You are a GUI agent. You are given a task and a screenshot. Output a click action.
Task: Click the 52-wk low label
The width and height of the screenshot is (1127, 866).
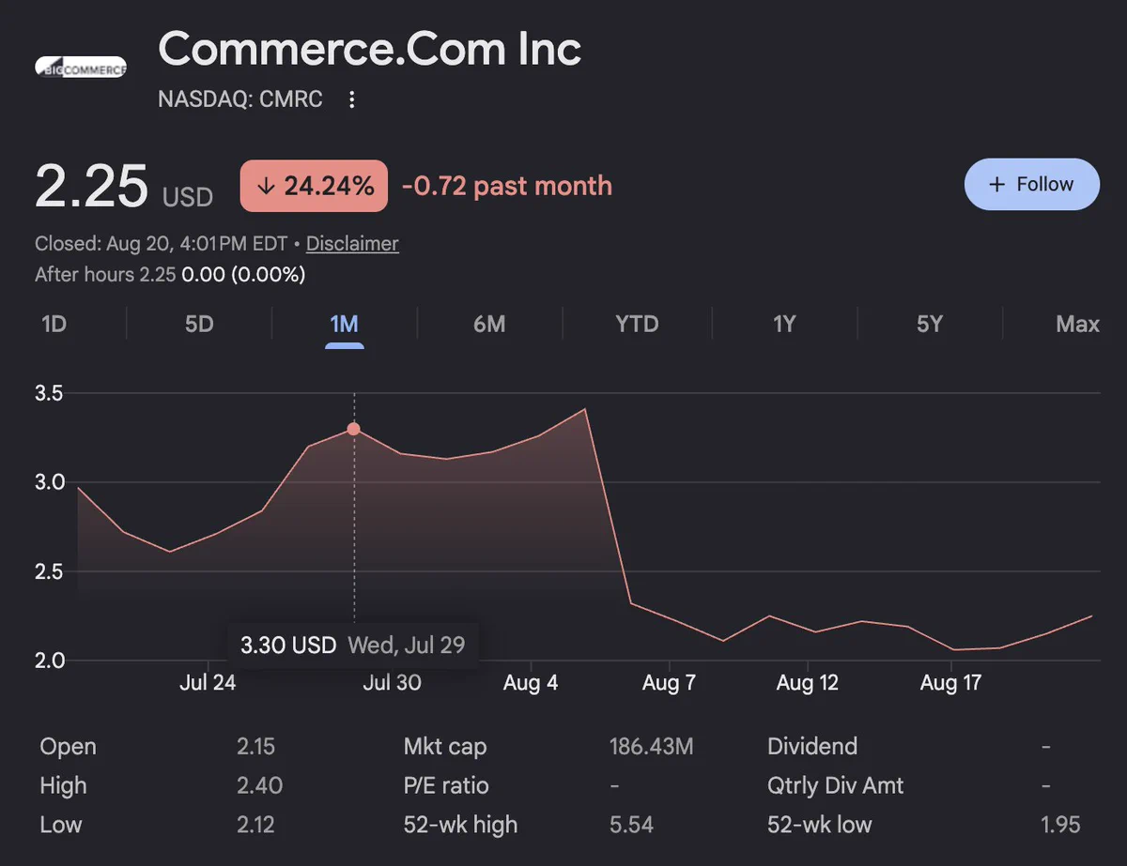820,826
